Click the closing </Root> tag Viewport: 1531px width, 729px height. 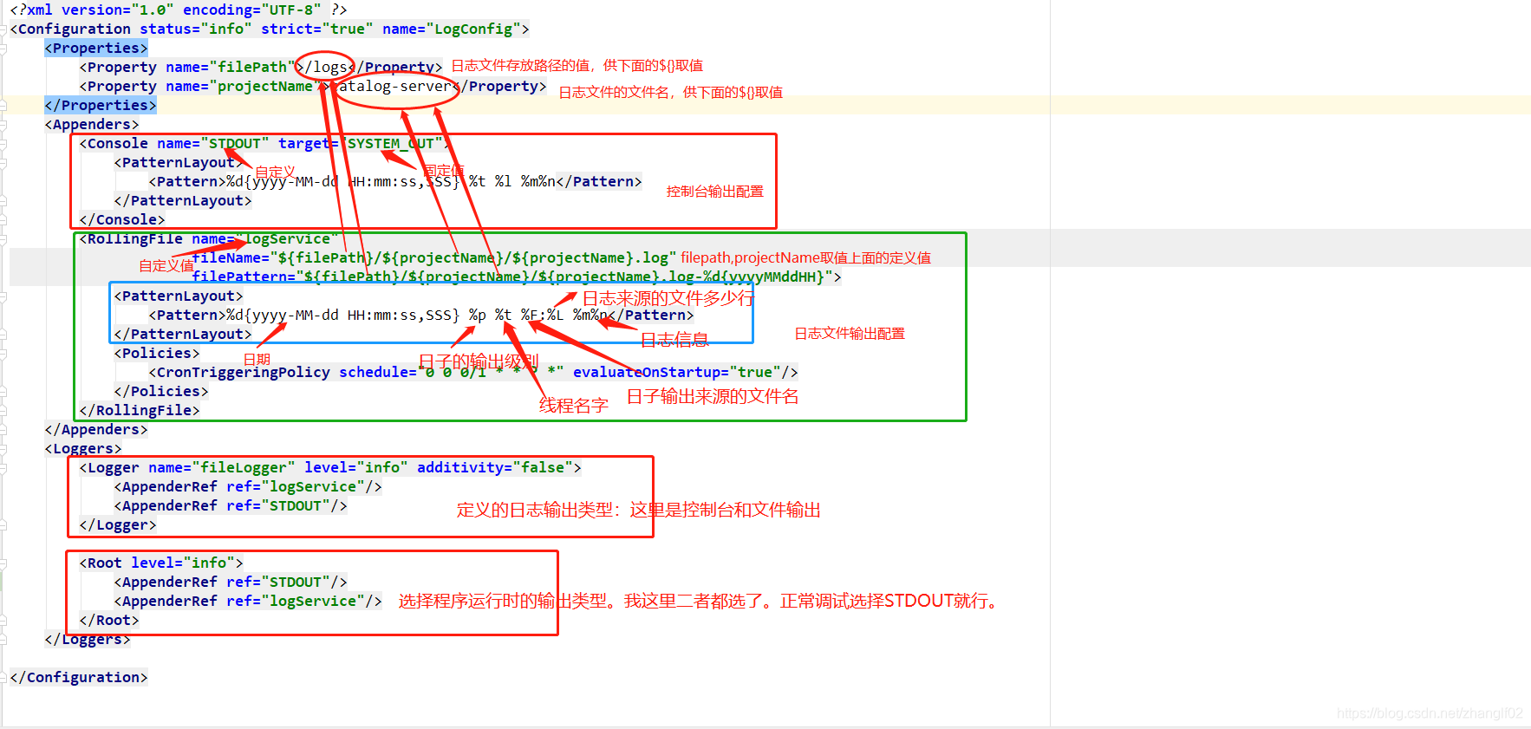pos(109,620)
